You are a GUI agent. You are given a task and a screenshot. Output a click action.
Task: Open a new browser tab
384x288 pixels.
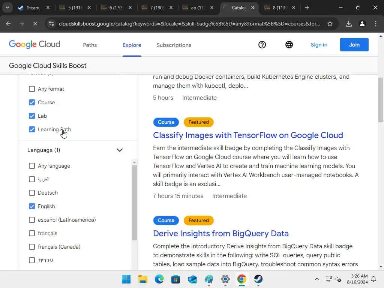pyautogui.click(x=307, y=7)
